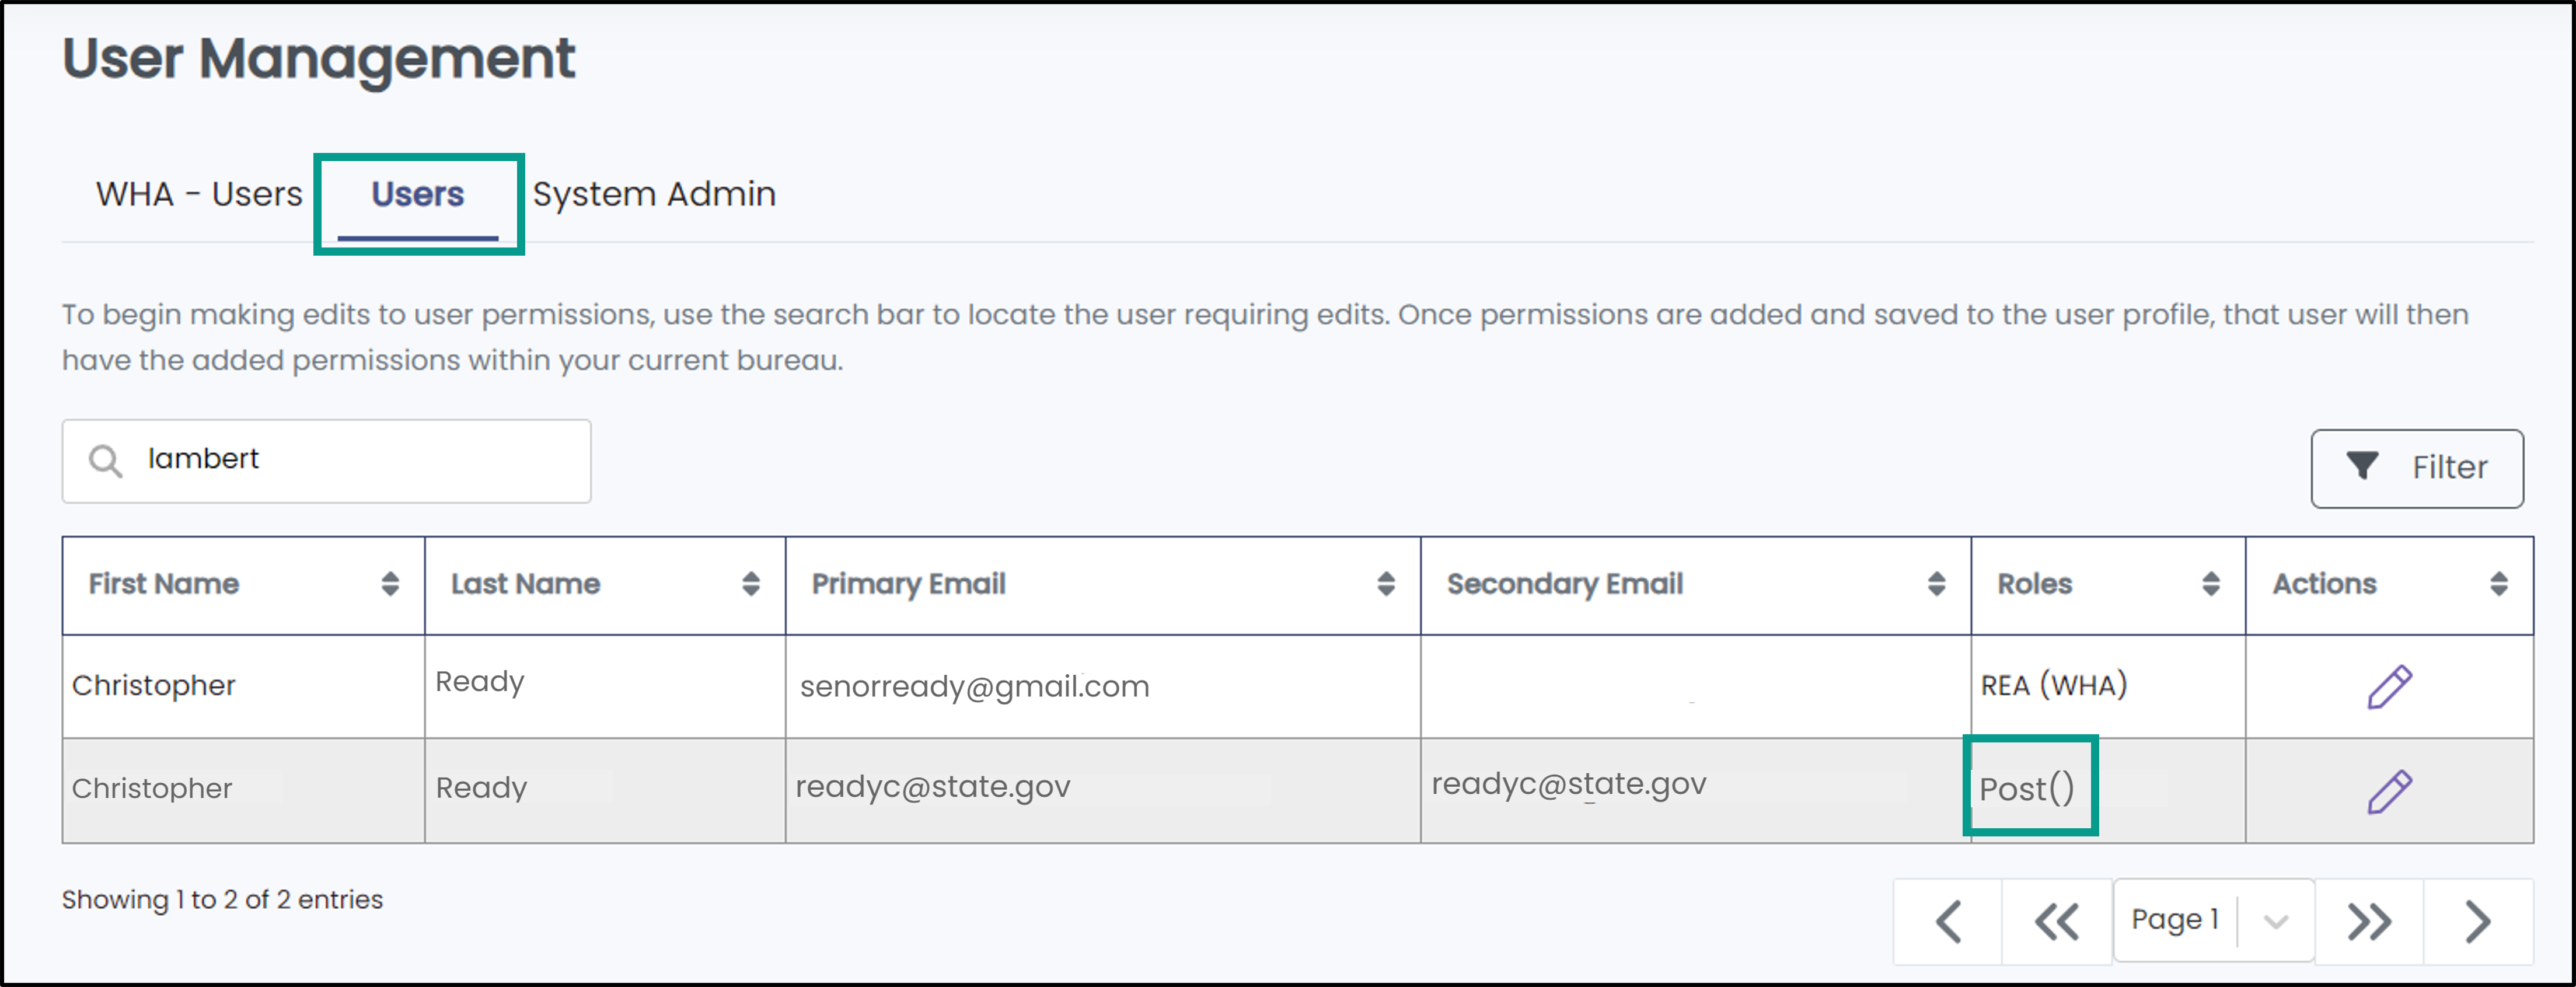
Task: Sort by First Name arrows
Action: pyautogui.click(x=390, y=584)
